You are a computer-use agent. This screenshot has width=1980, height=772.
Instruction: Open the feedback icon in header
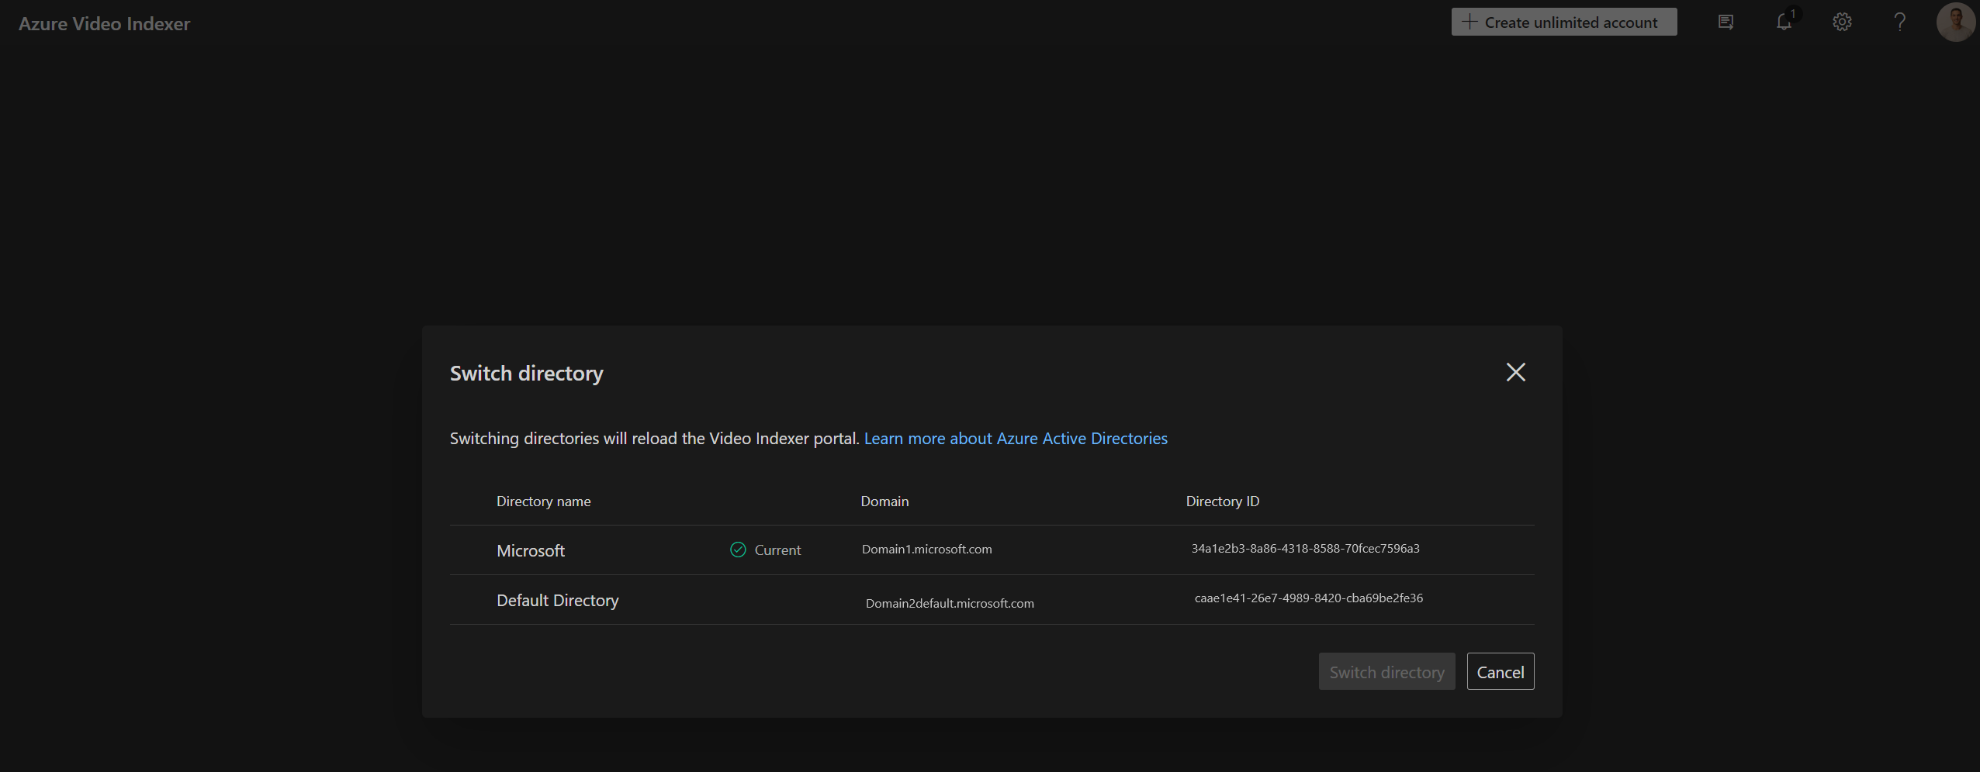tap(1726, 22)
